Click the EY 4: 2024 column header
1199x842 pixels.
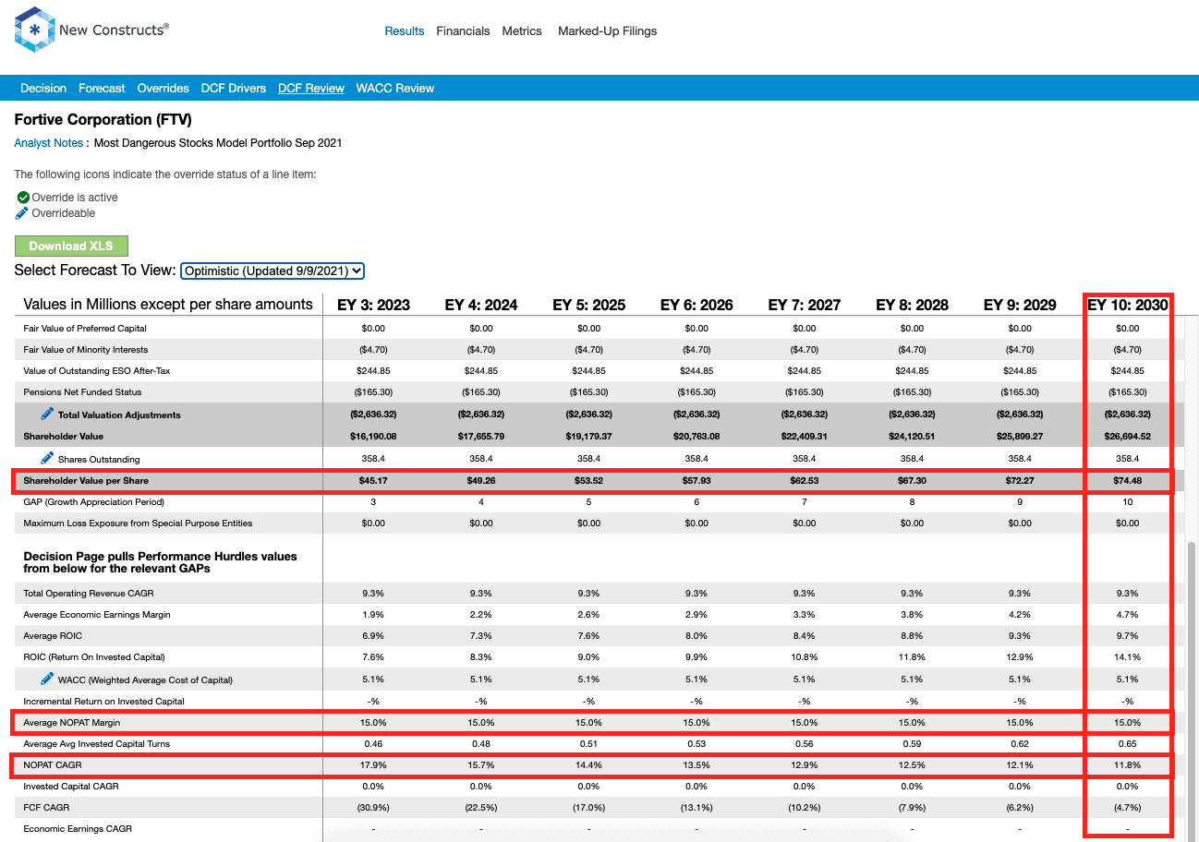481,305
